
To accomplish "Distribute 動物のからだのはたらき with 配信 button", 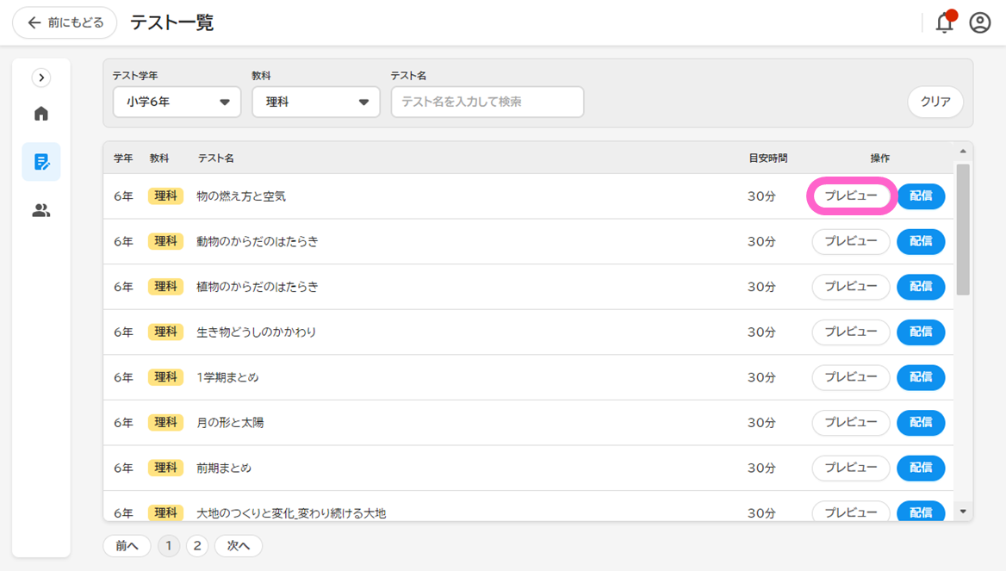I will click(921, 242).
